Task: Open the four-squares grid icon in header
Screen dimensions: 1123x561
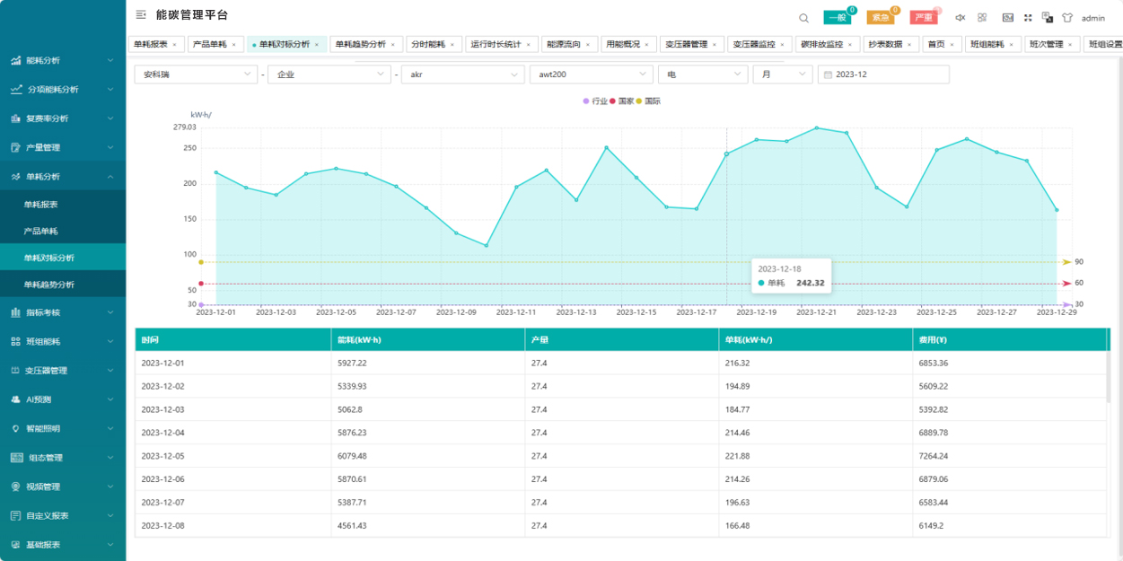Action: (982, 18)
